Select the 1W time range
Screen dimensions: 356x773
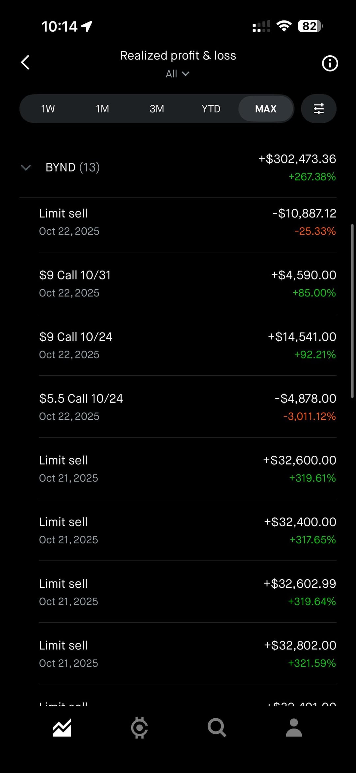coord(48,109)
